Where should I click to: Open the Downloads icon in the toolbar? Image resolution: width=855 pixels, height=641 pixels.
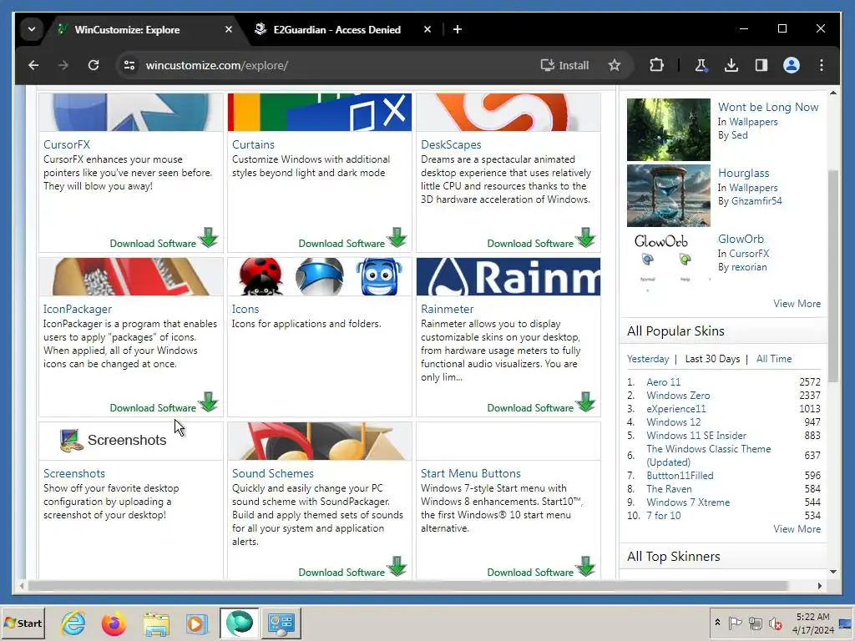point(731,65)
